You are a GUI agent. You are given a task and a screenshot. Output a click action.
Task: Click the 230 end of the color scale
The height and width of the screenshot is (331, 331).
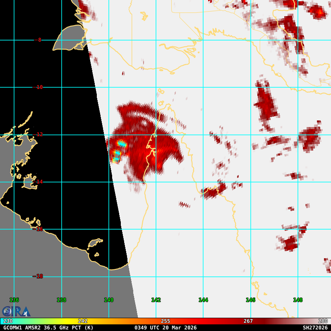coord(7,321)
